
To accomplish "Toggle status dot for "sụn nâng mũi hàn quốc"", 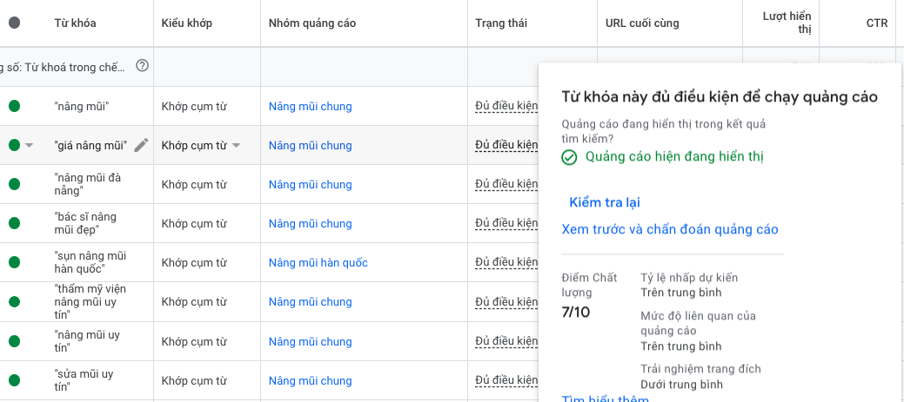I will (x=14, y=262).
